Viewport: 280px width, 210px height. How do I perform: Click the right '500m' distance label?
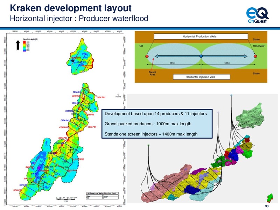pos(227,63)
